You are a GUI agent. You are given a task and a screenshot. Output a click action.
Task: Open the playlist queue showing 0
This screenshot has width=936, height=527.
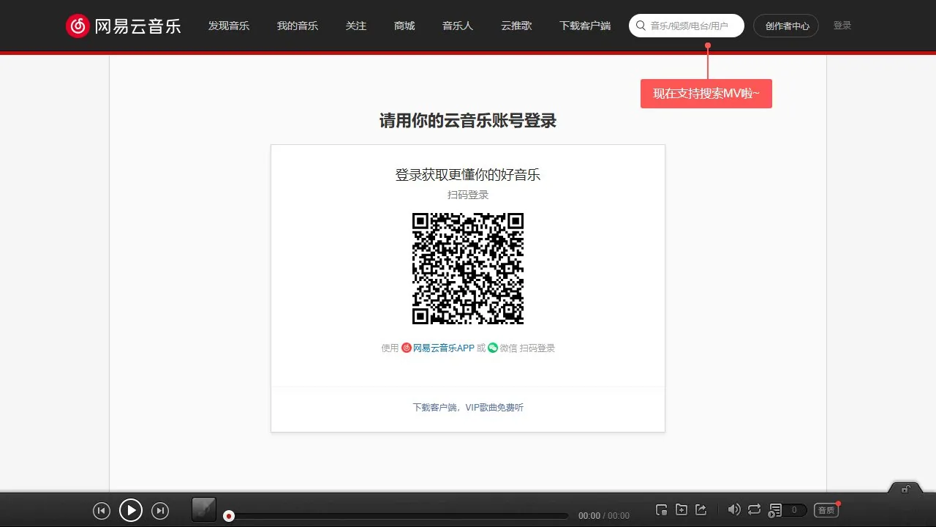pos(788,510)
